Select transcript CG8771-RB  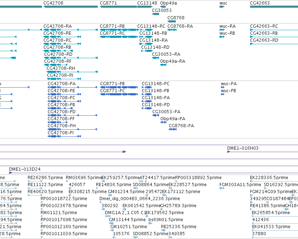point(119,30)
